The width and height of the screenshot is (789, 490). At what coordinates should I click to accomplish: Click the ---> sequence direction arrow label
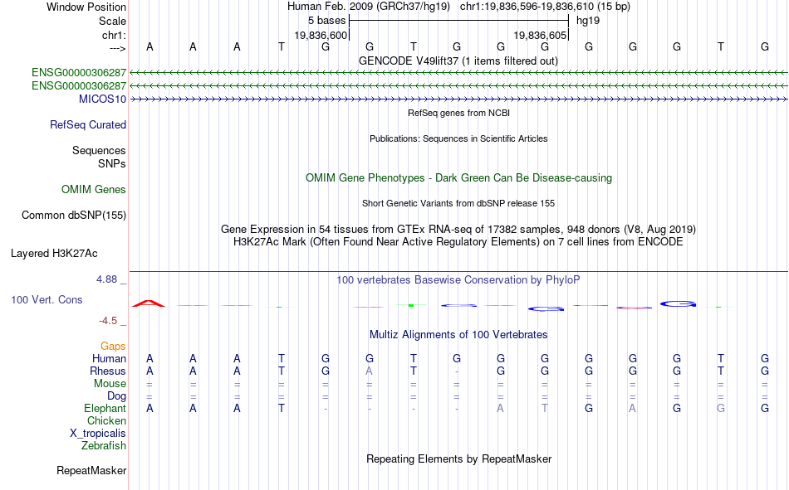[x=117, y=48]
